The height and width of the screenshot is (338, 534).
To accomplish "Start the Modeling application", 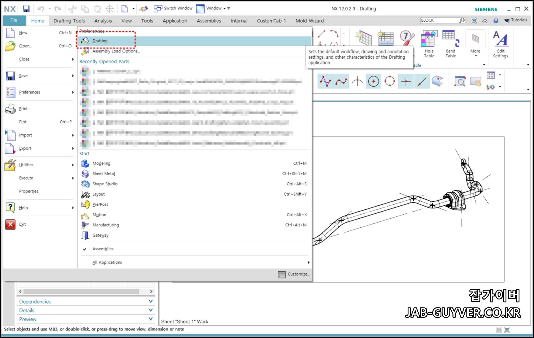I will 194,163.
